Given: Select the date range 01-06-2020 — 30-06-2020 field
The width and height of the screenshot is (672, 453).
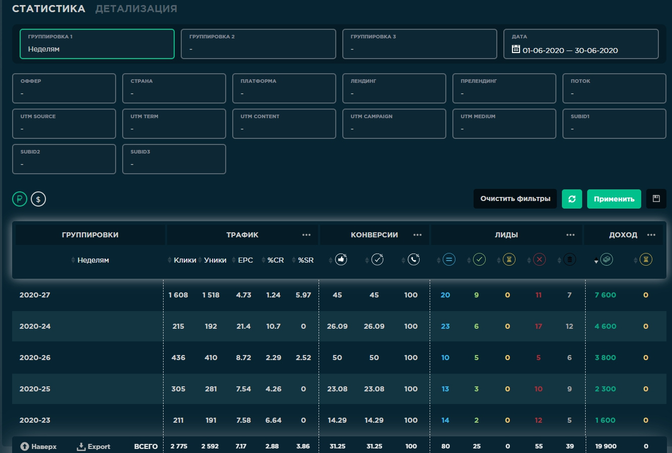Looking at the screenshot, I should coord(581,44).
